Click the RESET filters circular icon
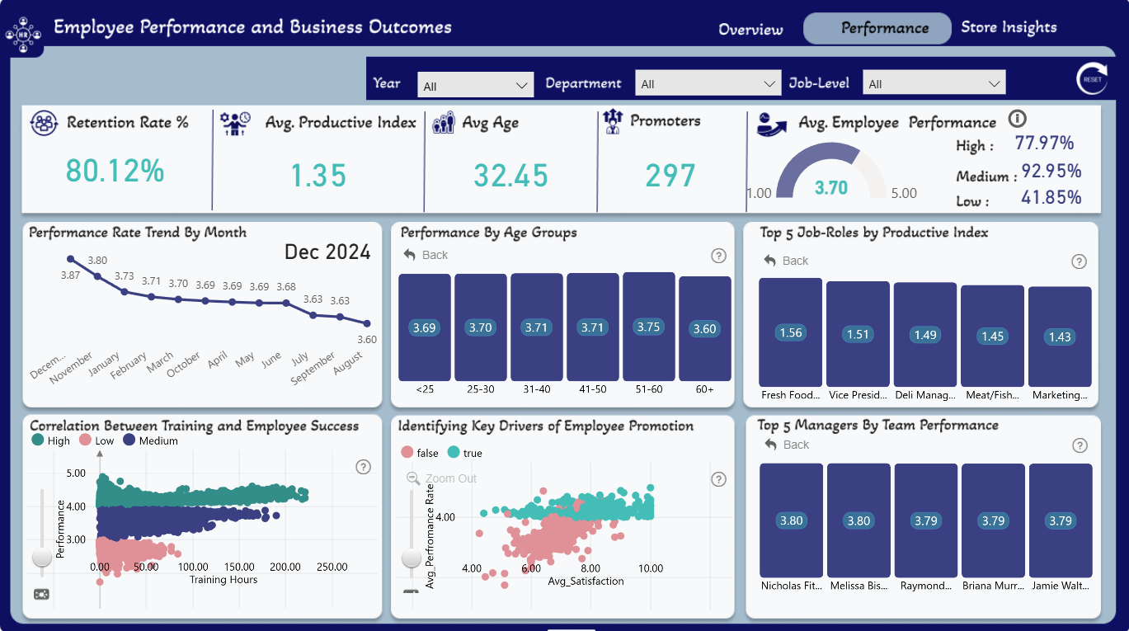 pyautogui.click(x=1092, y=79)
